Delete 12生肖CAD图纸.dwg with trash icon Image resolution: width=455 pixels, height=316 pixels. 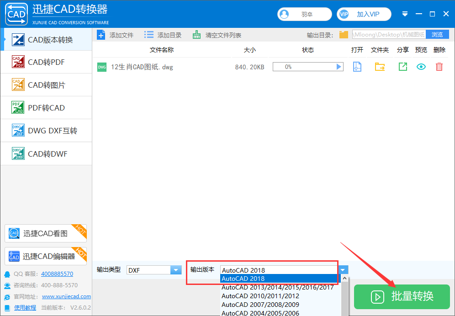click(x=439, y=67)
